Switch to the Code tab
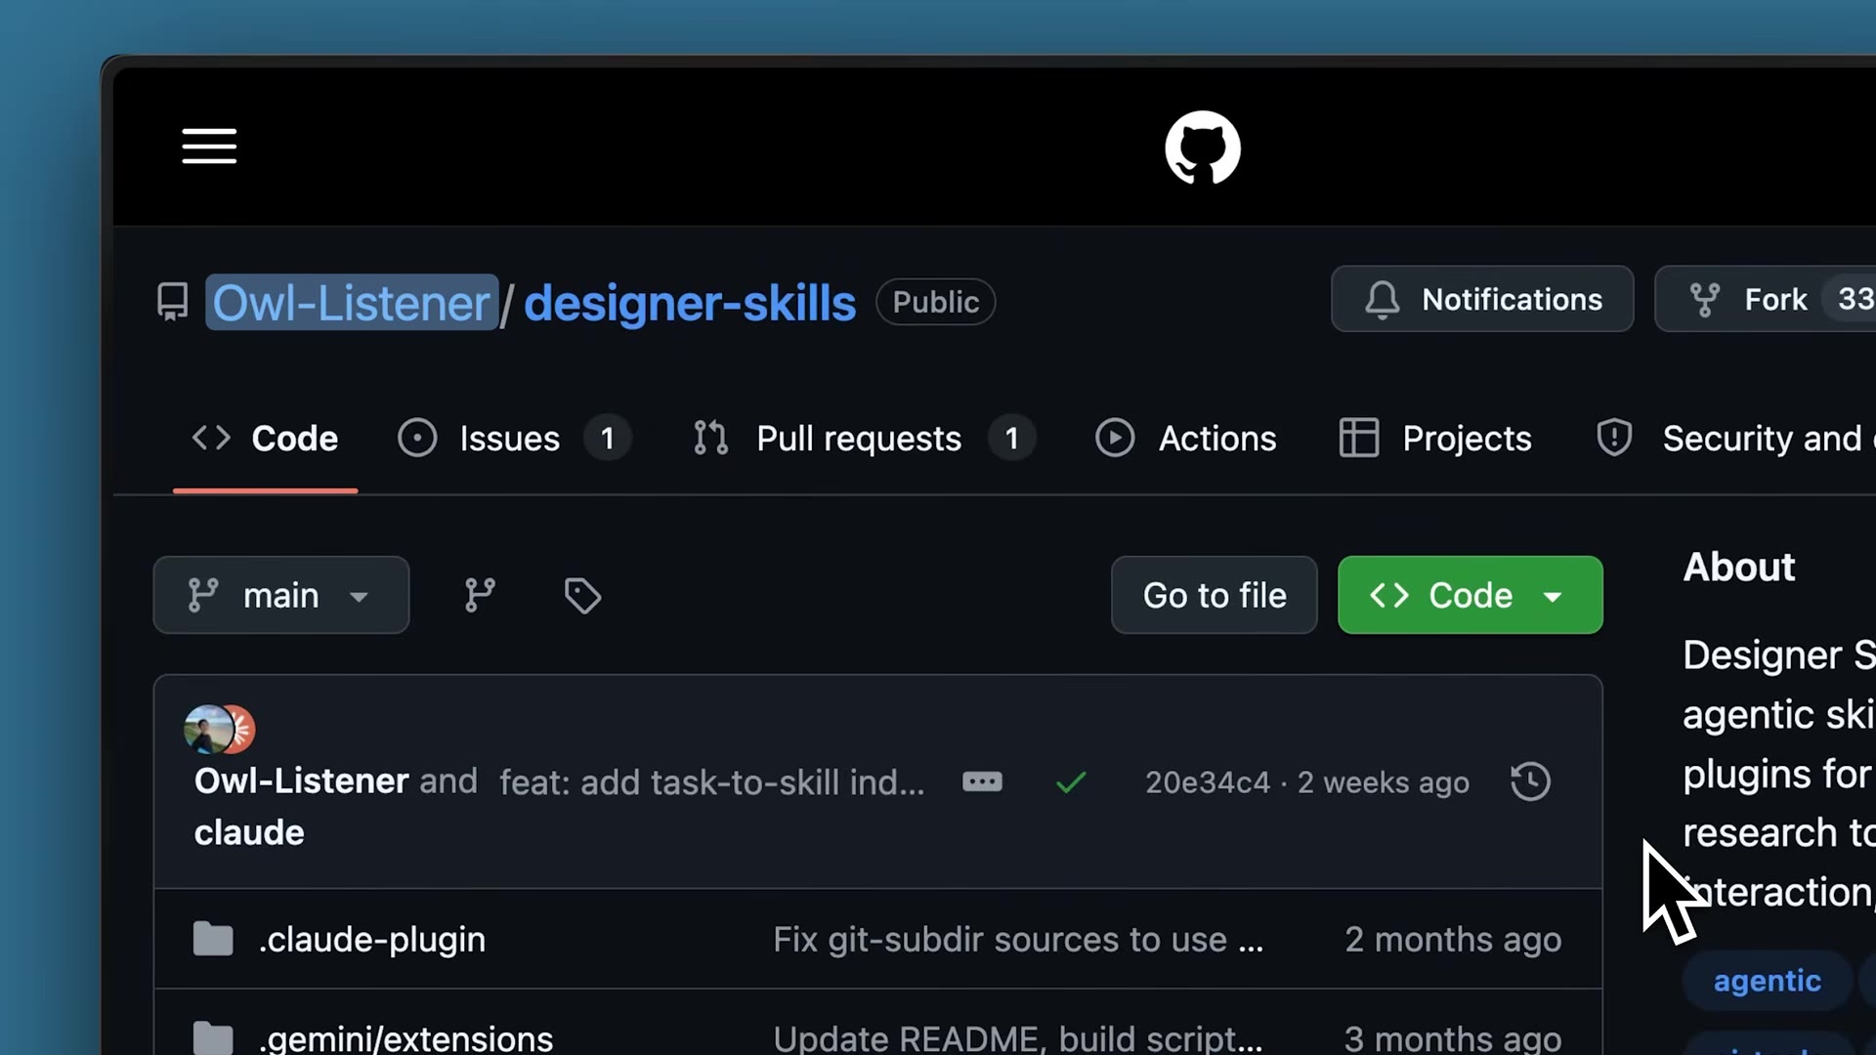Viewport: 1876px width, 1055px height. pos(265,439)
